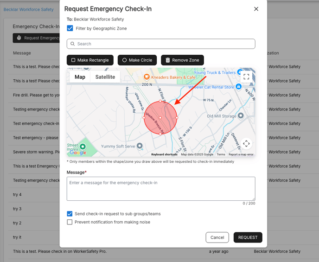This screenshot has height=262, width=319.
Task: Toggle fullscreen map view
Action: click(x=246, y=77)
